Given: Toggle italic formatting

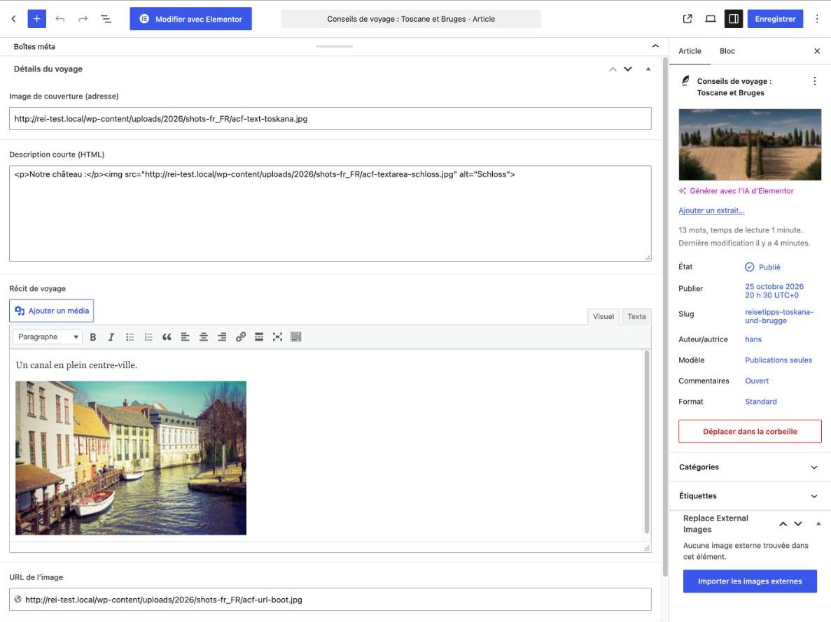Looking at the screenshot, I should pos(111,337).
